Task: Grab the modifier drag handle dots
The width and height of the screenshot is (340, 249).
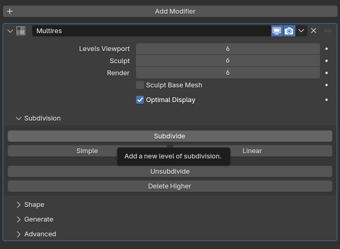Action: point(328,31)
